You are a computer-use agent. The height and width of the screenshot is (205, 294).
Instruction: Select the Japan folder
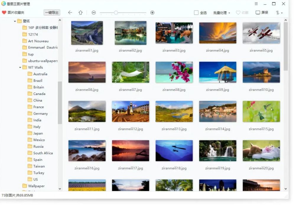coord(38,133)
